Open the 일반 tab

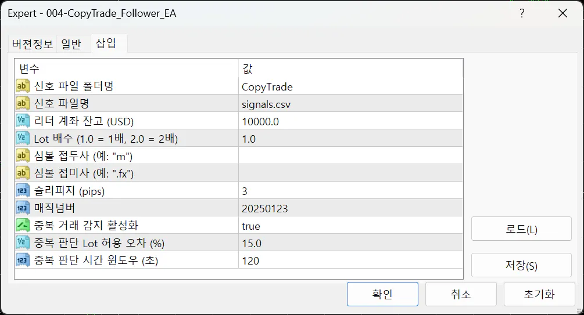pyautogui.click(x=71, y=44)
